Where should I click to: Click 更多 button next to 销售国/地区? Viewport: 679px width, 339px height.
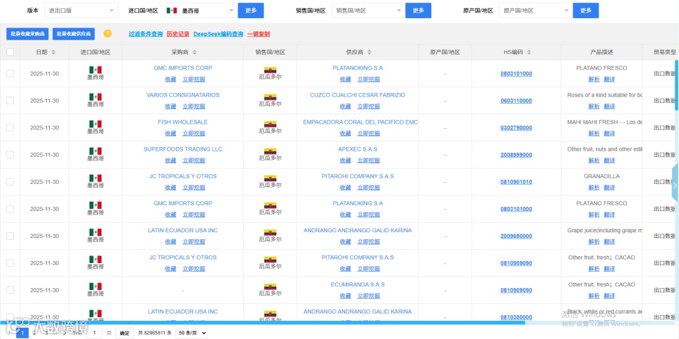pyautogui.click(x=418, y=11)
